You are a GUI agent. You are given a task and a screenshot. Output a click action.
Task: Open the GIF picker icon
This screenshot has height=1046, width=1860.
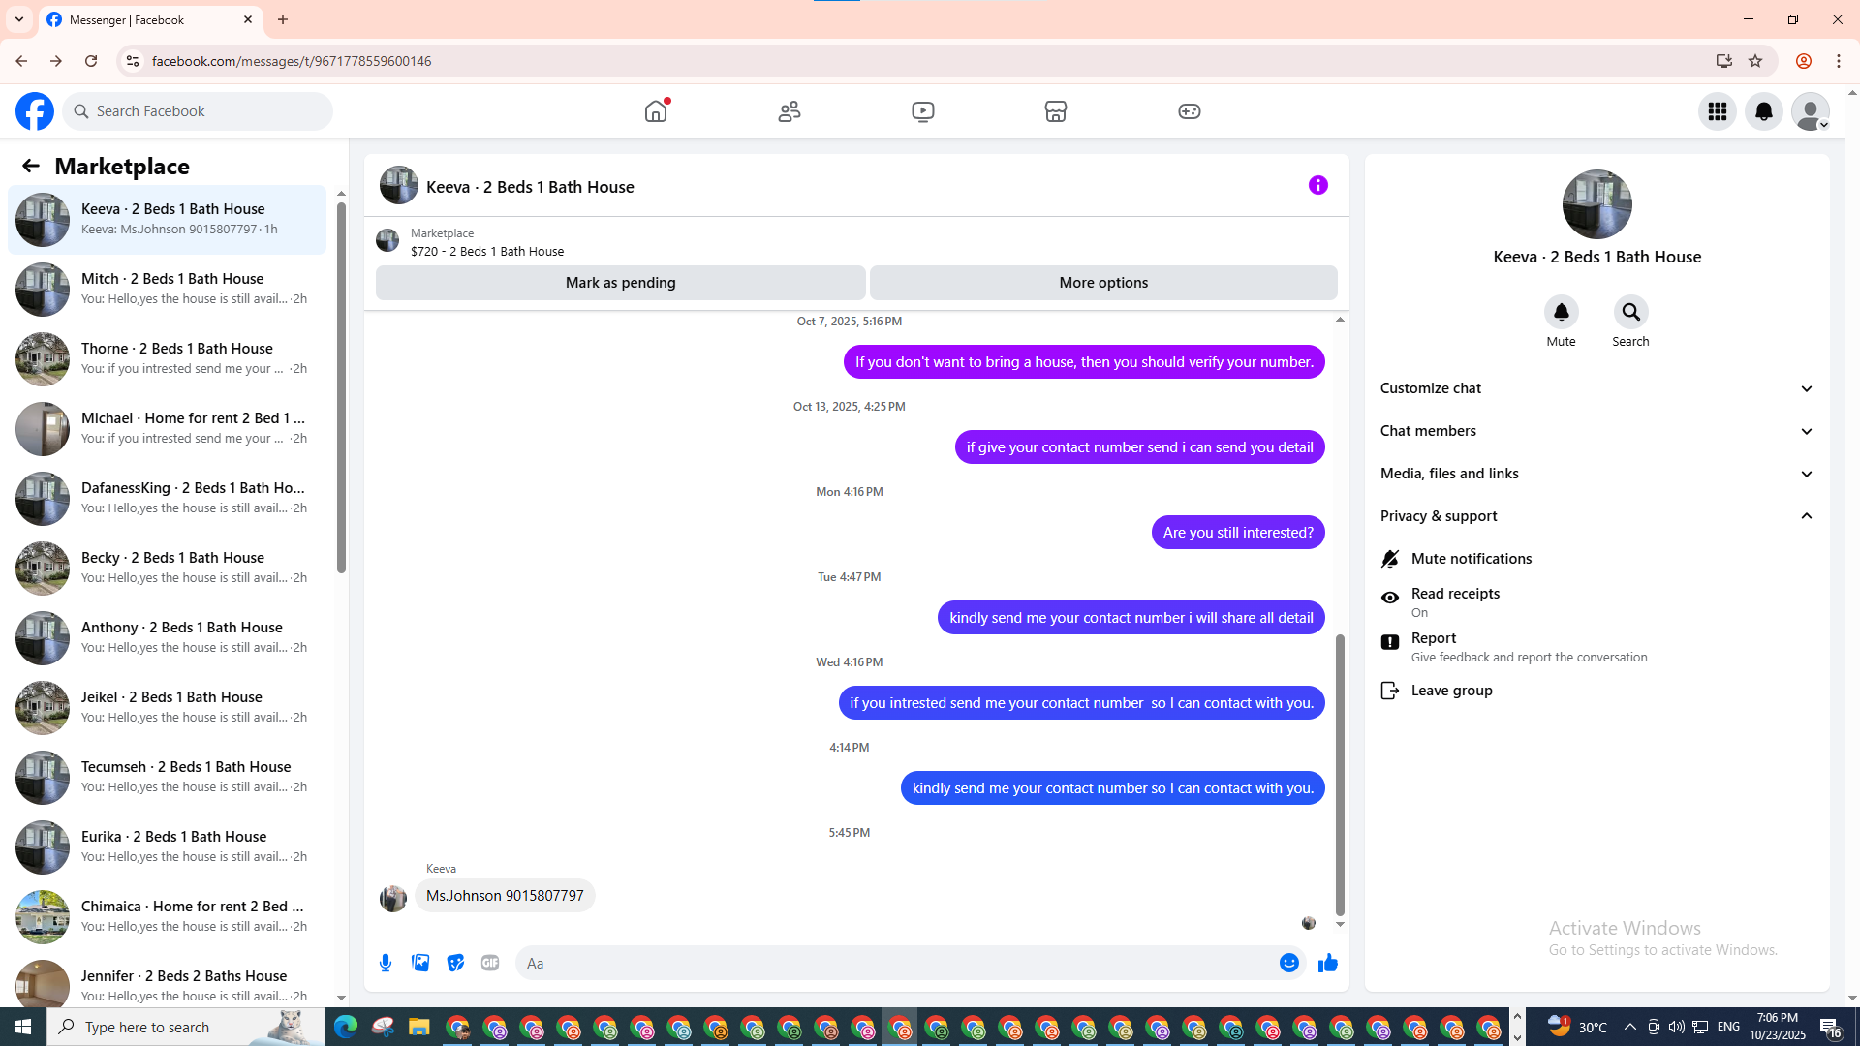click(x=490, y=963)
